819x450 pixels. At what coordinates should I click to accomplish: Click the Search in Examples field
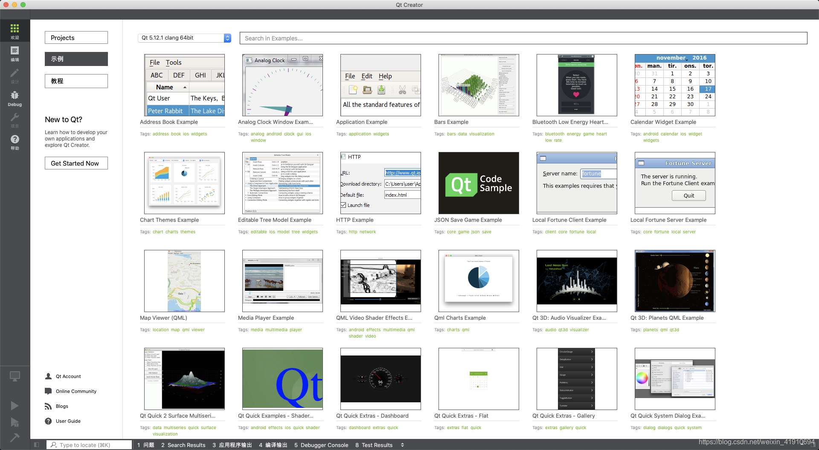(x=523, y=38)
